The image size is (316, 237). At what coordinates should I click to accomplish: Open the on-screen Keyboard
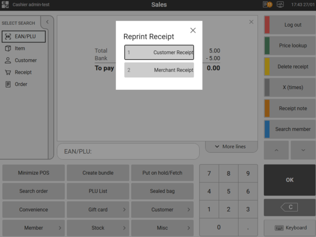pyautogui.click(x=290, y=228)
